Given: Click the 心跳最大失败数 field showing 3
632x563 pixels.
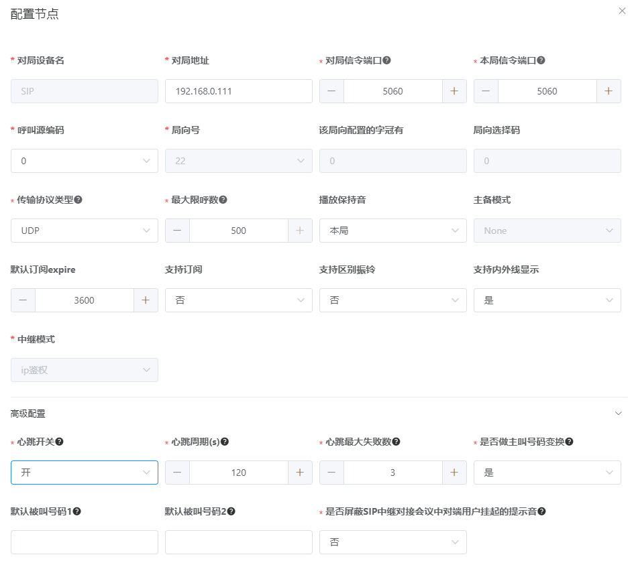Looking at the screenshot, I should pyautogui.click(x=393, y=473).
